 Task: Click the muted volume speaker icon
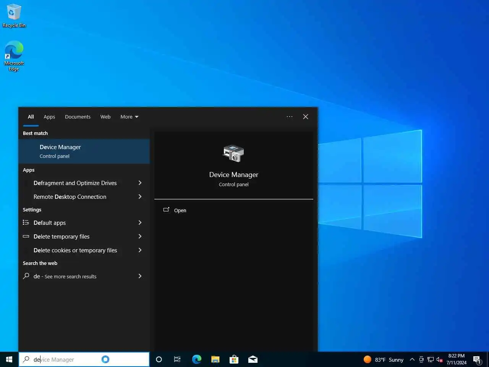pyautogui.click(x=440, y=359)
